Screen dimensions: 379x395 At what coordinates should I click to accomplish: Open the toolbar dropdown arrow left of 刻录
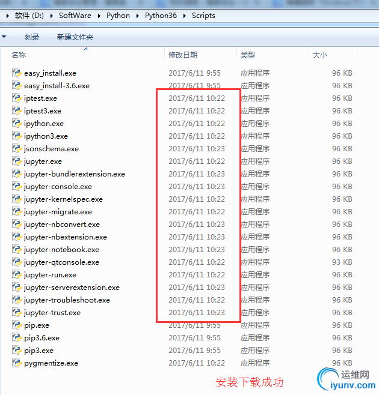[4, 37]
